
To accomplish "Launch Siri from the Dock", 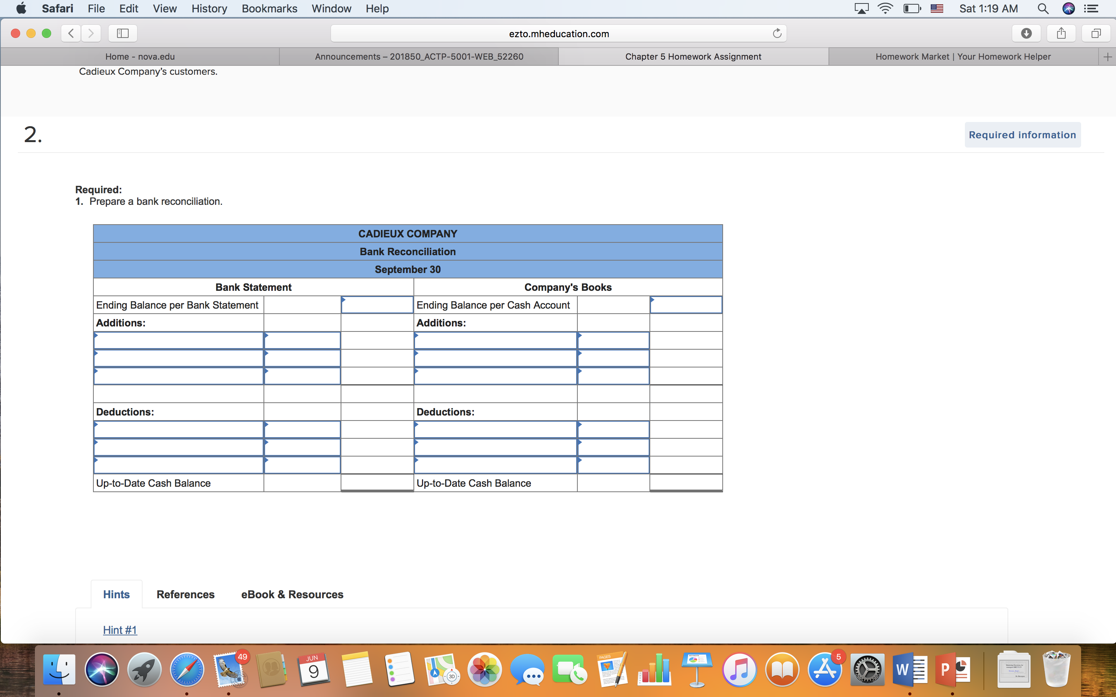I will 102,670.
